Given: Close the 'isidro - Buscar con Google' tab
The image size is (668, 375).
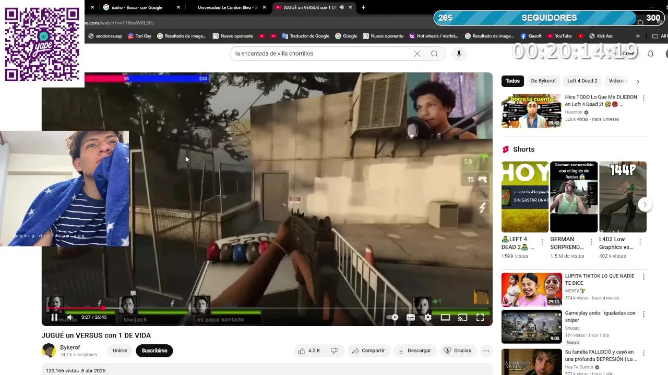Looking at the screenshot, I should [x=178, y=7].
